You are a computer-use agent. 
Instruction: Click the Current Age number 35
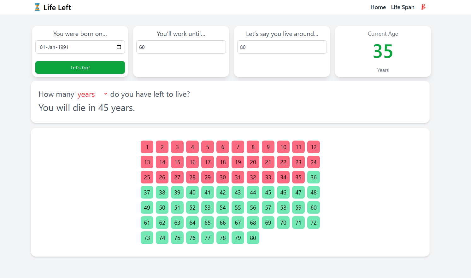click(383, 51)
